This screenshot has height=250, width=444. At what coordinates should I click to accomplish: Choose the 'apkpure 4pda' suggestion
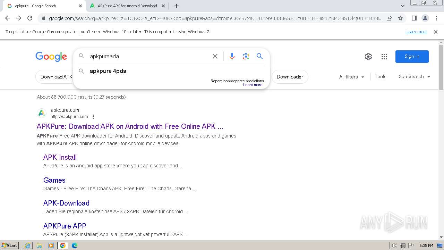click(x=172, y=71)
